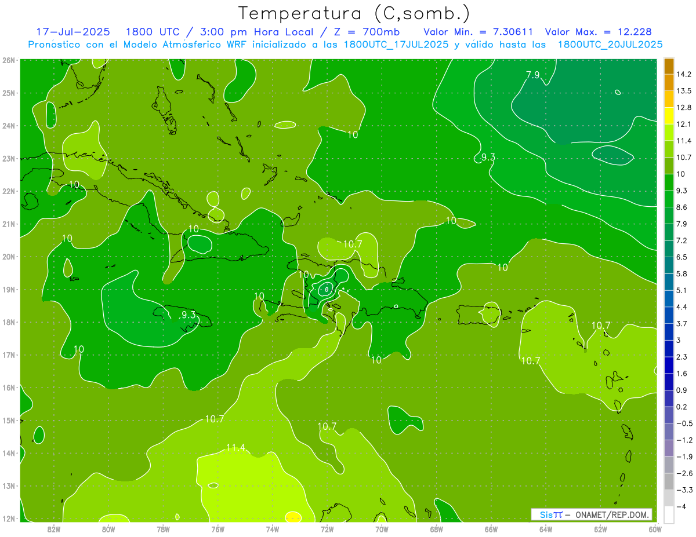Image resolution: width=696 pixels, height=537 pixels.
Task: Click the '12.8' value on the color scale
Action: point(684,107)
